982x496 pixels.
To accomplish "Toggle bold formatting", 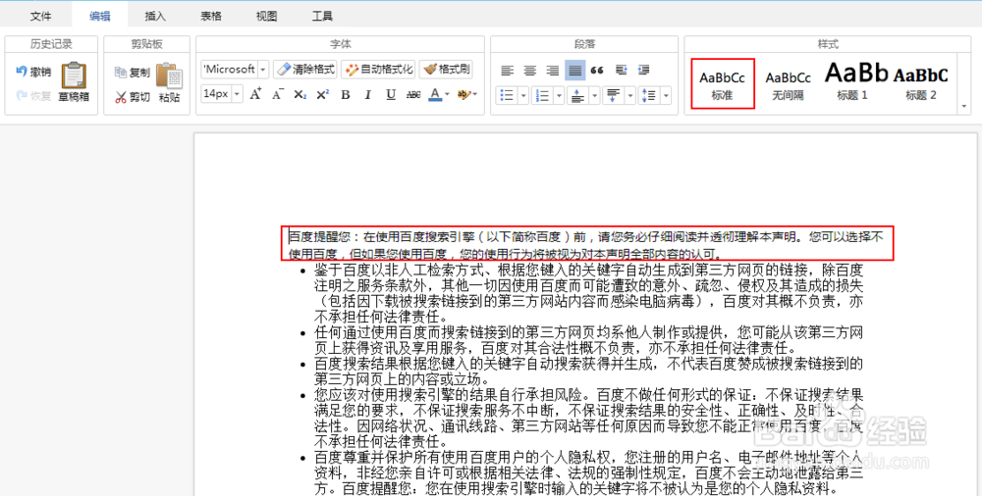I will [345, 94].
